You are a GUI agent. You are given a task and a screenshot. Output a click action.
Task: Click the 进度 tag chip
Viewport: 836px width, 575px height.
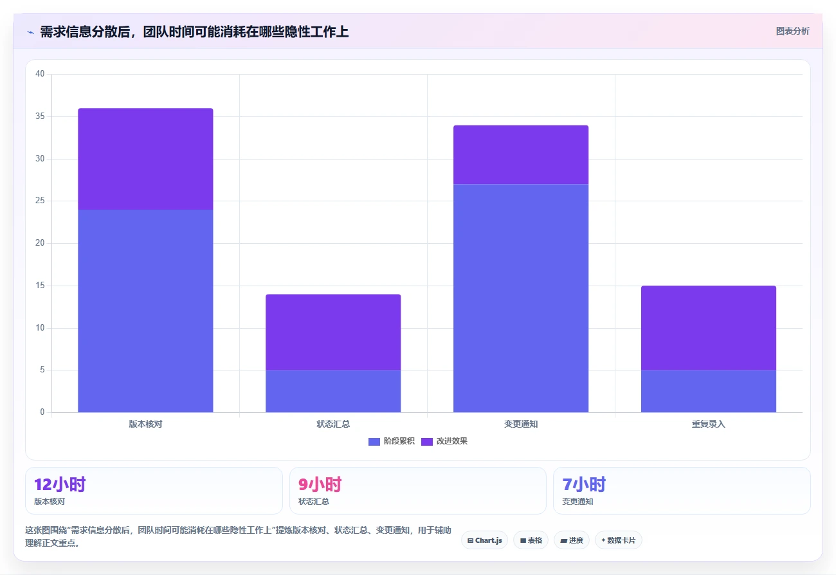tap(572, 540)
